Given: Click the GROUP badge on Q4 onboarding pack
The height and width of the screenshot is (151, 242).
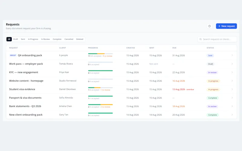Looking at the screenshot, I should pos(13,55).
